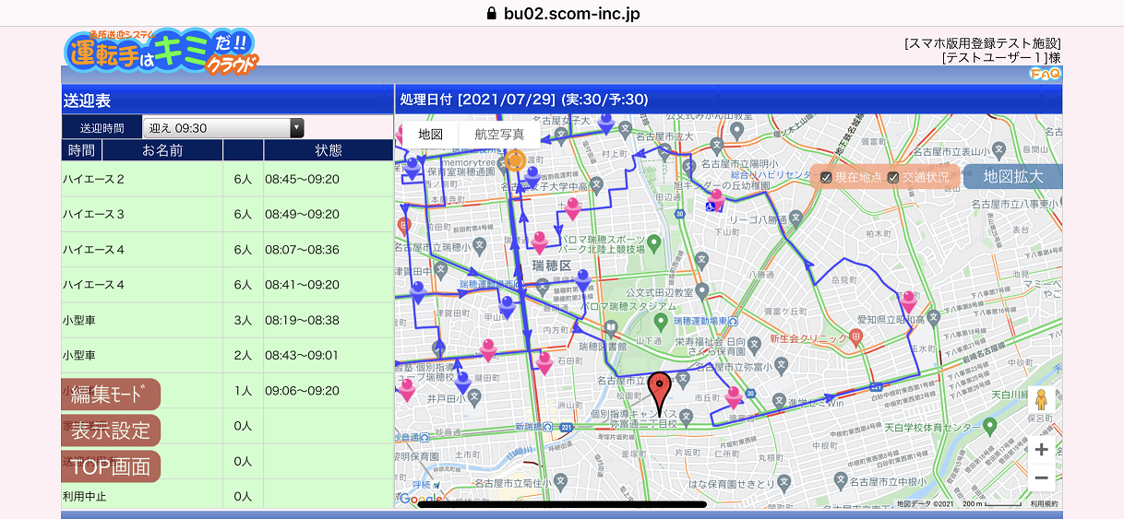Select pink pin near 昭和高 school

pos(909,301)
